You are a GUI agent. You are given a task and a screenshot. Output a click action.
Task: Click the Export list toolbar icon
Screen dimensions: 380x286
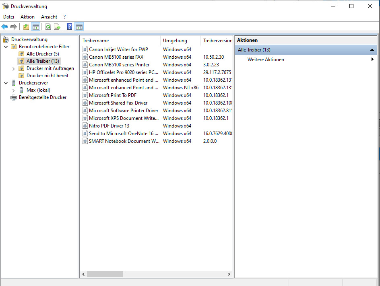pyautogui.click(x=57, y=27)
